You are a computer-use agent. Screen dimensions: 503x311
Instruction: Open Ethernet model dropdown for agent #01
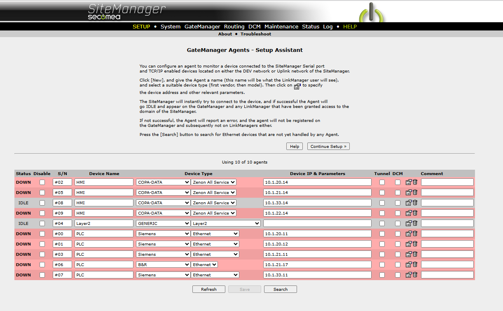click(x=215, y=244)
